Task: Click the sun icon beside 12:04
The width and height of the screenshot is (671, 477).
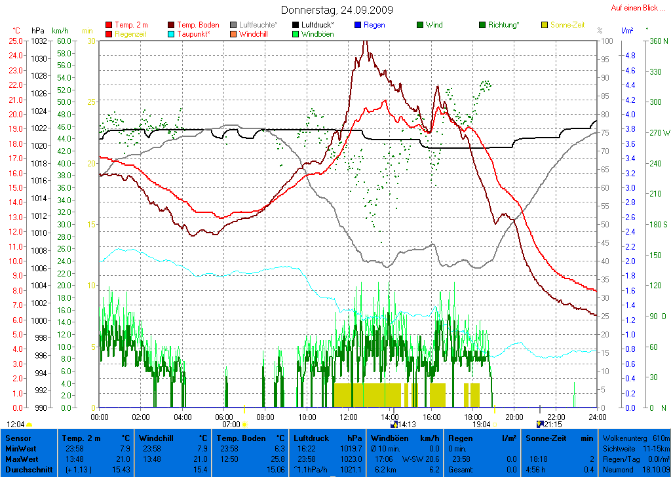Action: pyautogui.click(x=29, y=425)
